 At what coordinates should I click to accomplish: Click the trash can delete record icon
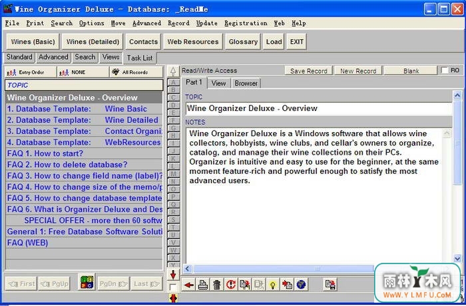tap(217, 285)
